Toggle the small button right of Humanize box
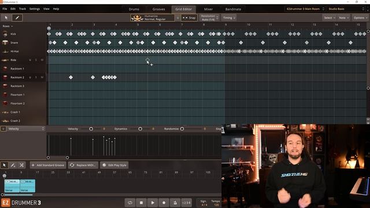This screenshot has width=370, height=208. tap(177, 18)
